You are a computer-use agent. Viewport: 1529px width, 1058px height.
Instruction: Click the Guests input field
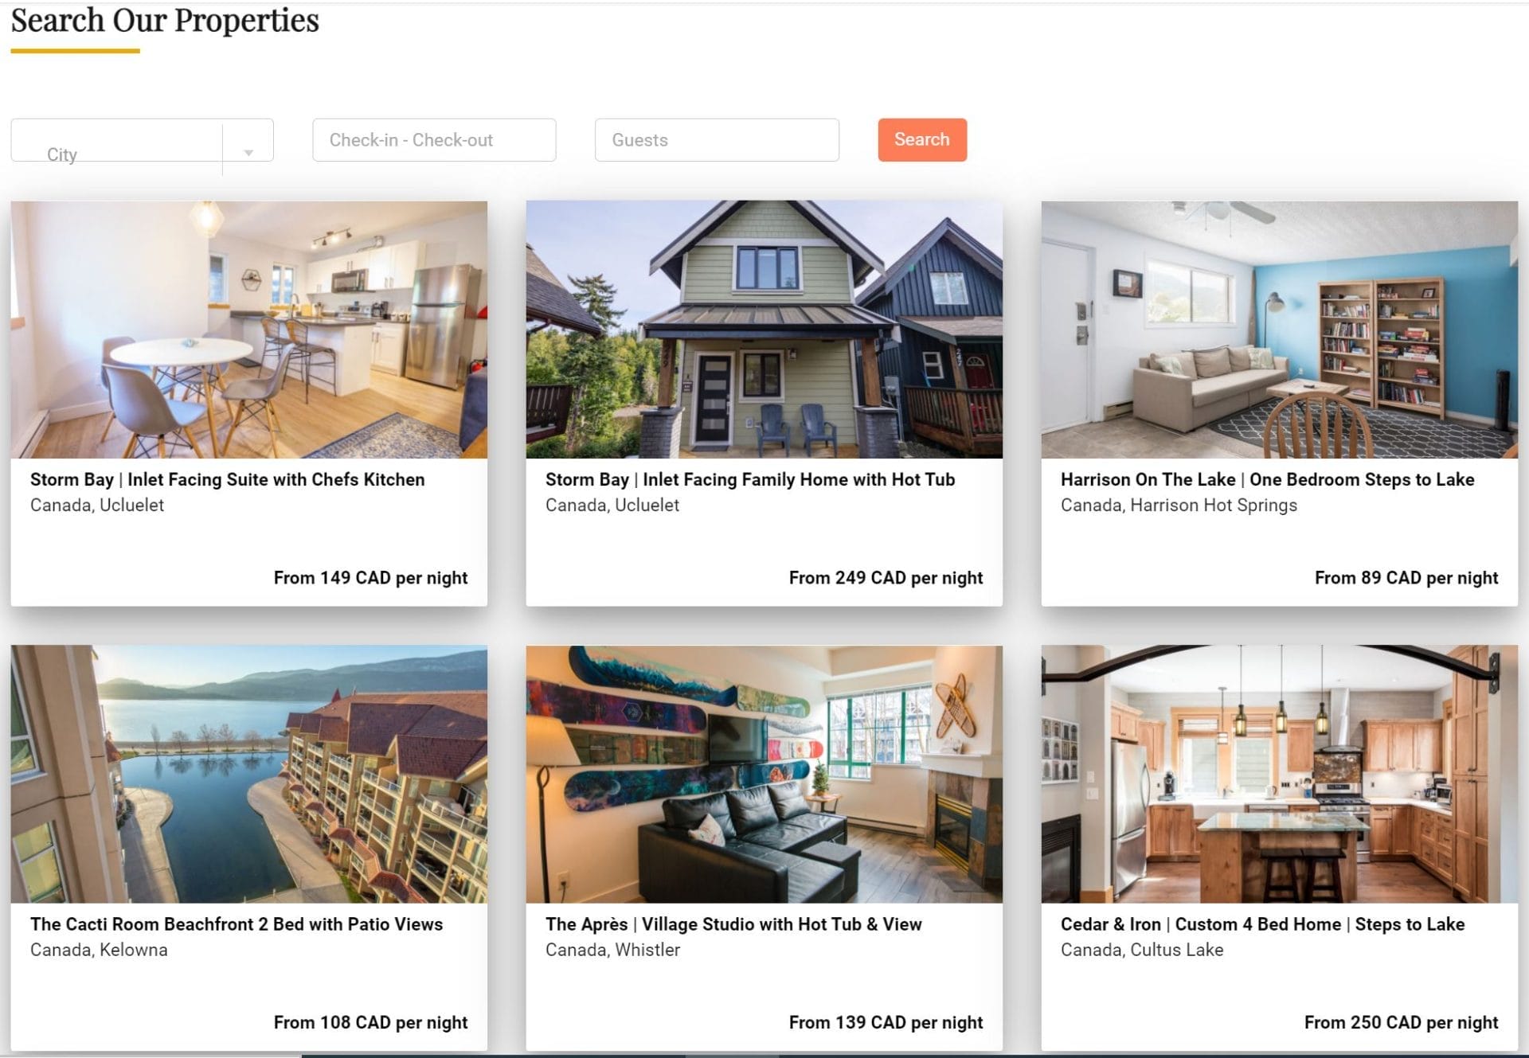717,139
